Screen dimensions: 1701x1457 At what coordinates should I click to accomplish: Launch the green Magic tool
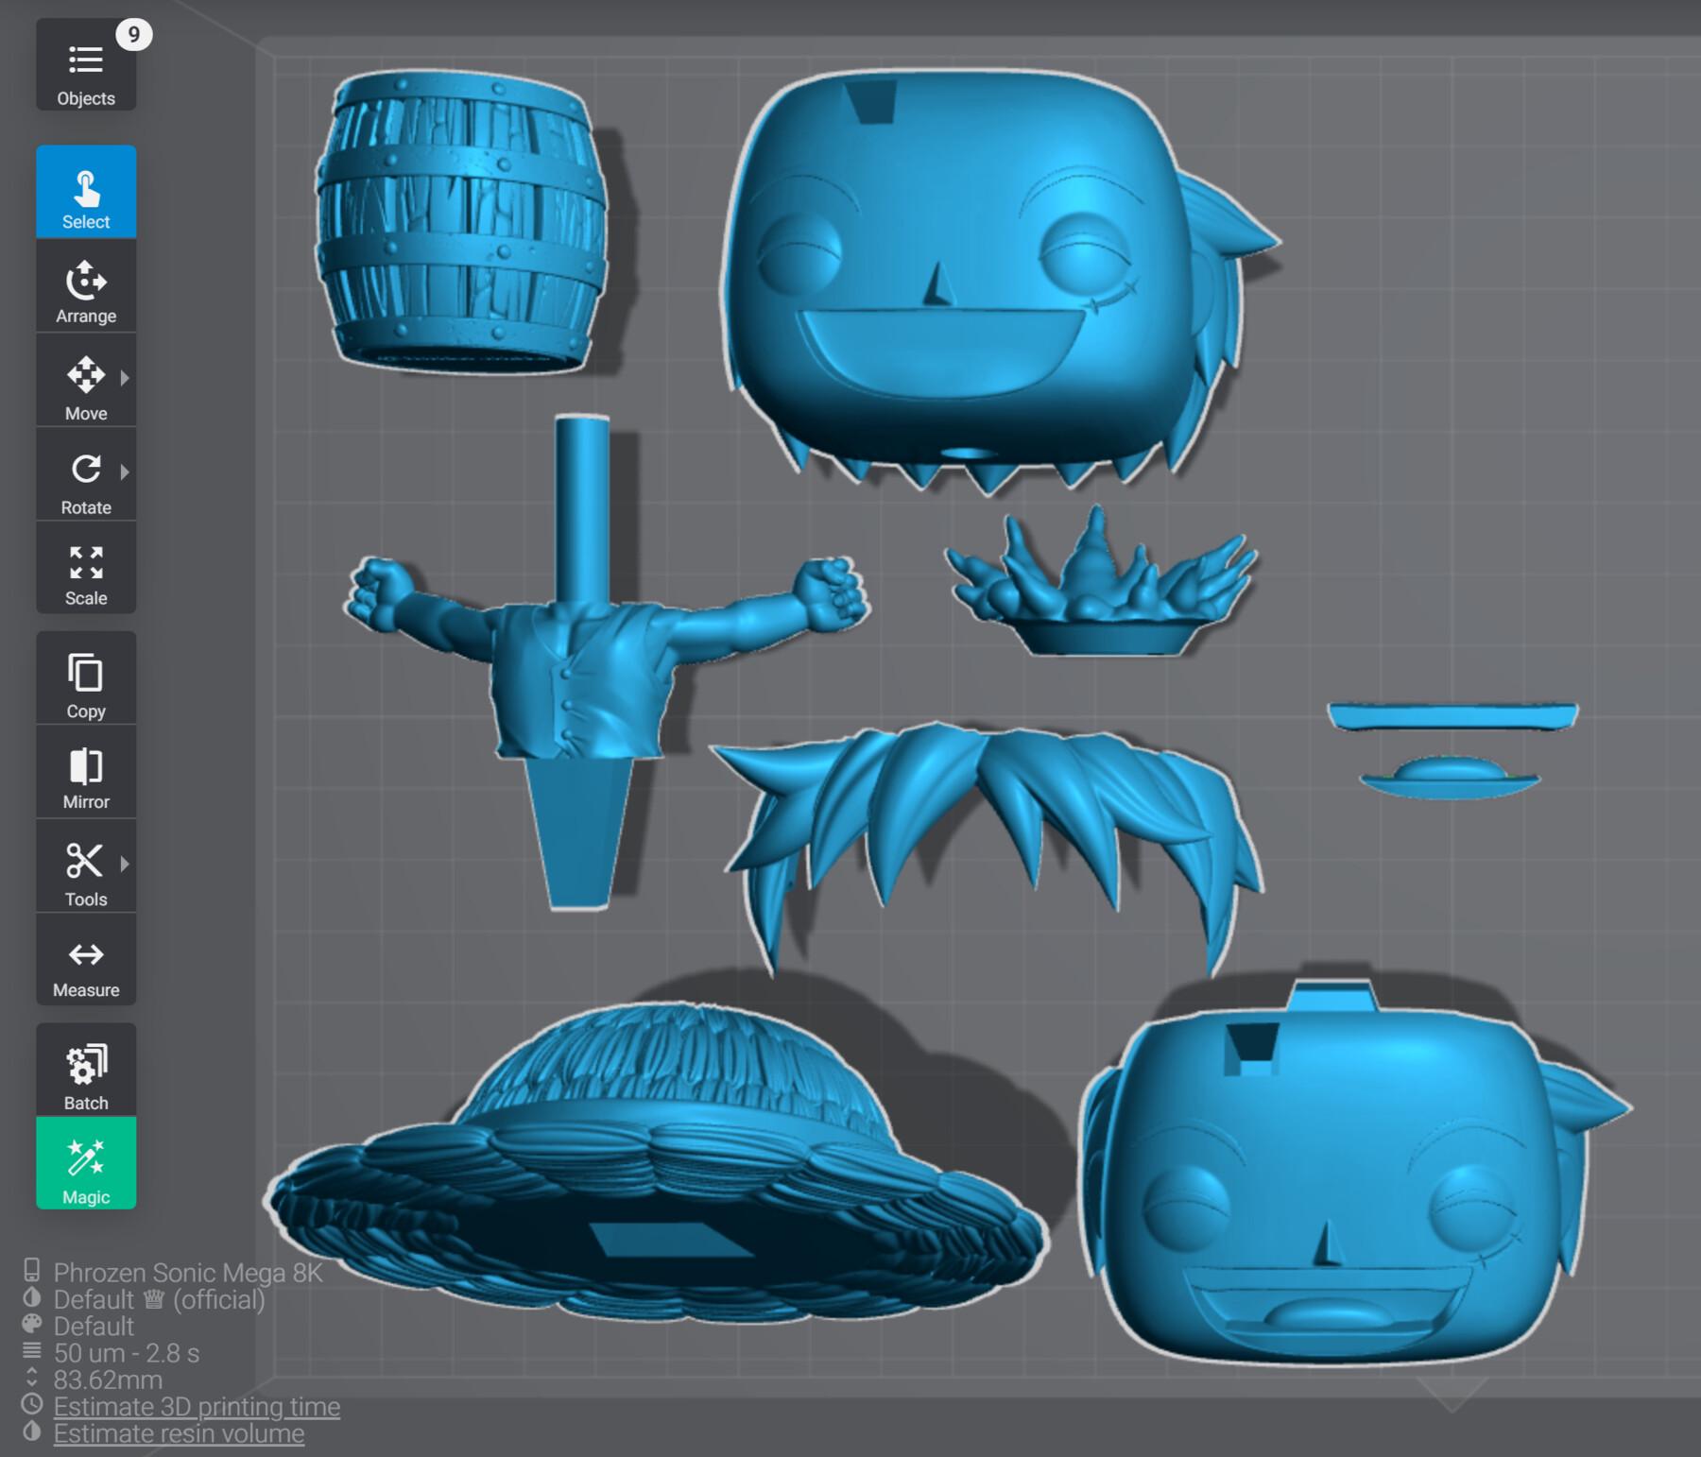point(86,1163)
